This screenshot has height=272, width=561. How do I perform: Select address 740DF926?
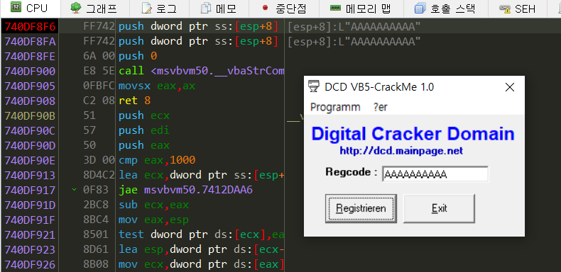pos(30,264)
